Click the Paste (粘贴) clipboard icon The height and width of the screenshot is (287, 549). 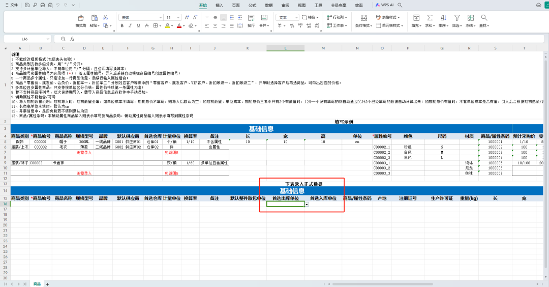[94, 18]
